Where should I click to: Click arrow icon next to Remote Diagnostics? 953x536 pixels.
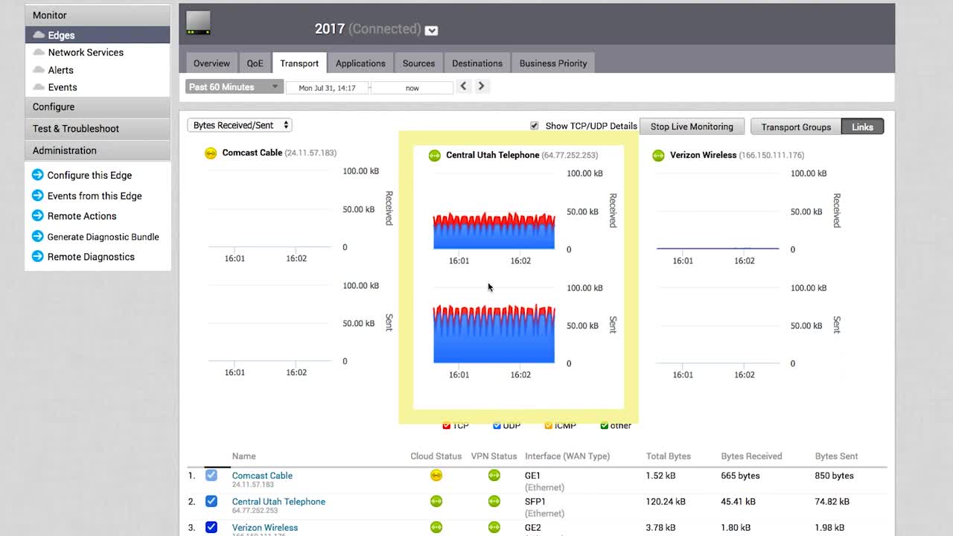[37, 257]
